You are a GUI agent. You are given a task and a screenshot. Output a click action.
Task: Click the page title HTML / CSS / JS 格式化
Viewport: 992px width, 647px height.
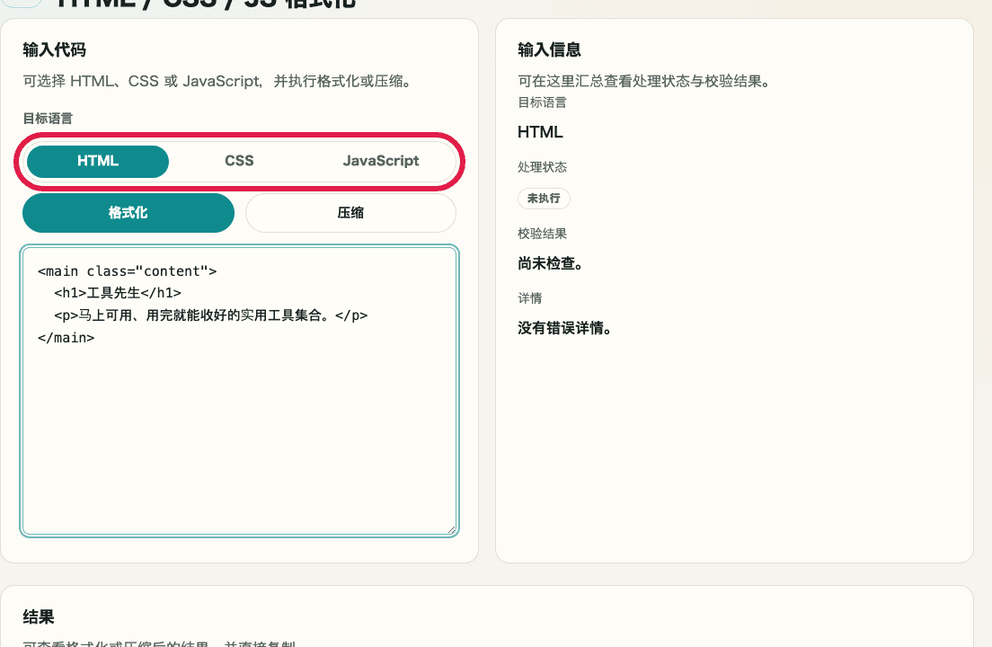click(207, 4)
